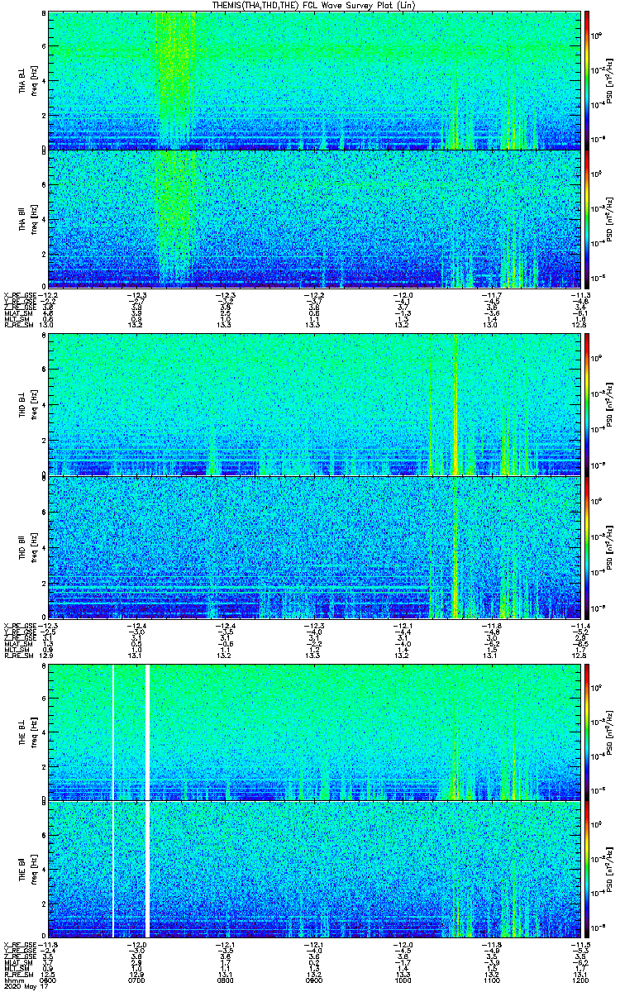
Task: Click the 1200 time tick label
Action: (x=579, y=980)
